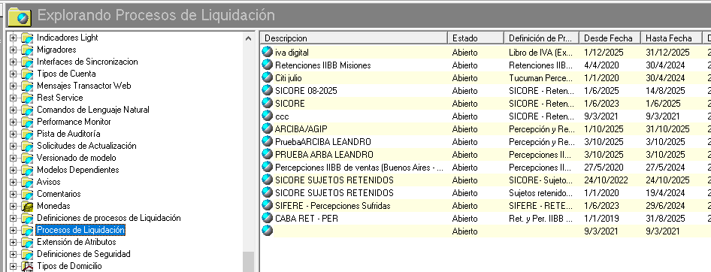711x272 pixels.
Task: Select the Rest Service tree item
Action: click(60, 98)
